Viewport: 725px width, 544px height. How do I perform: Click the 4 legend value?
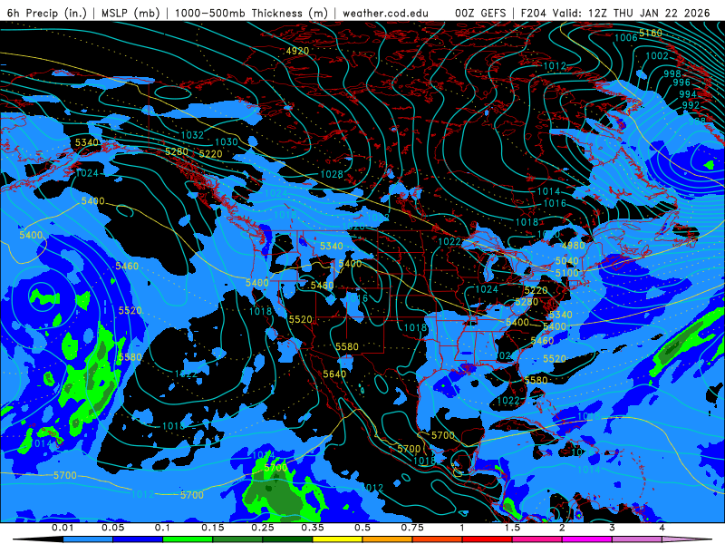pyautogui.click(x=662, y=528)
